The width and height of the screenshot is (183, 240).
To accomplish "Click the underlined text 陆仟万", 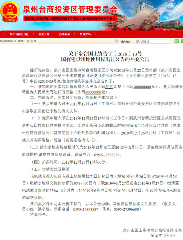I will tap(59, 92).
